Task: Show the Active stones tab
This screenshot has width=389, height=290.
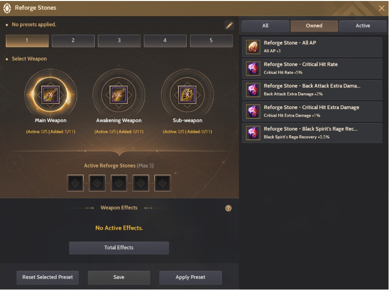Action: (x=363, y=26)
